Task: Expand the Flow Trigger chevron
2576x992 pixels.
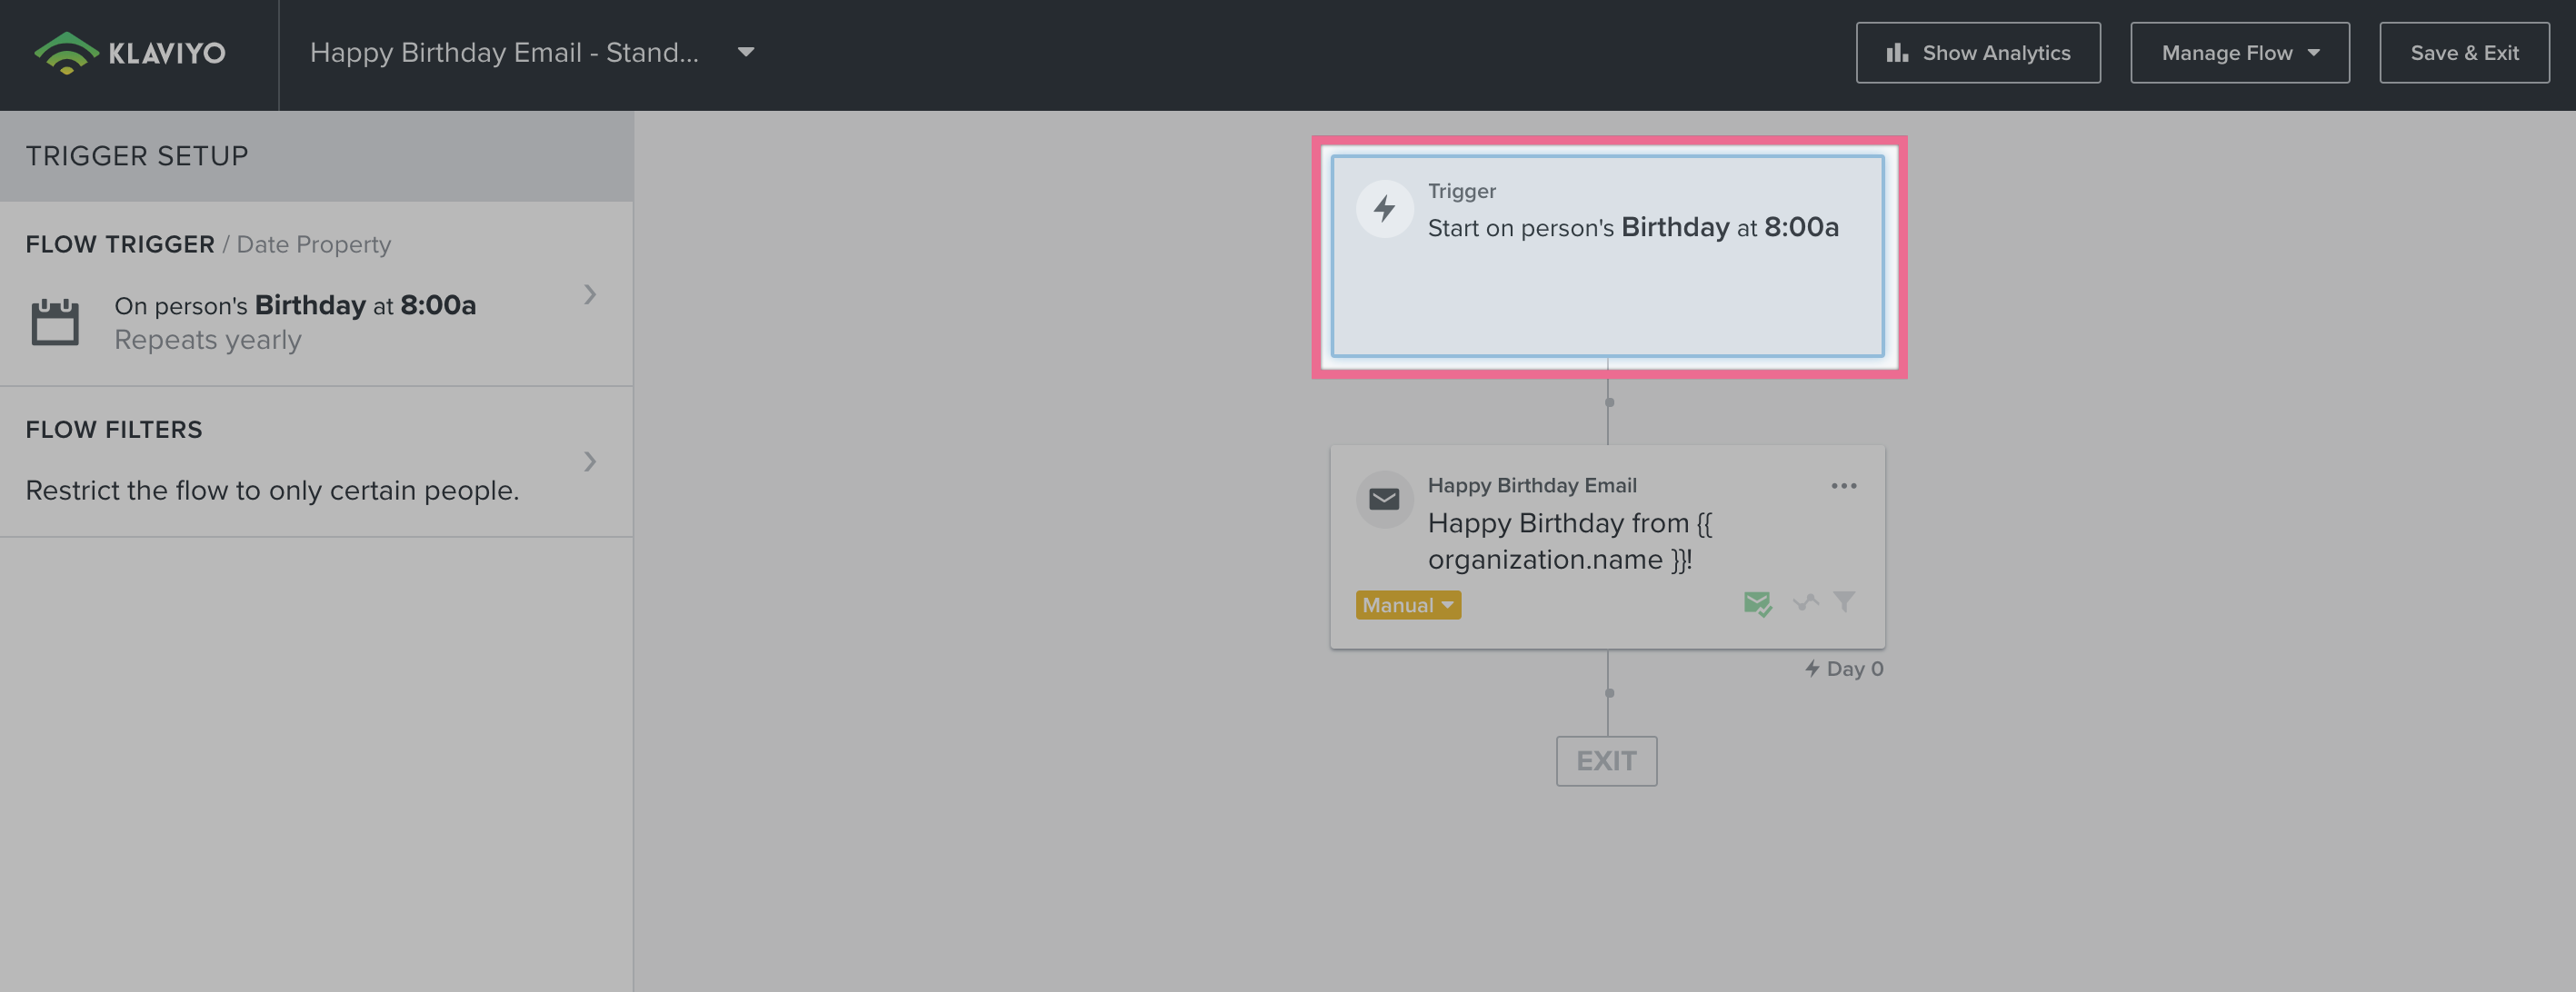Action: (x=590, y=294)
